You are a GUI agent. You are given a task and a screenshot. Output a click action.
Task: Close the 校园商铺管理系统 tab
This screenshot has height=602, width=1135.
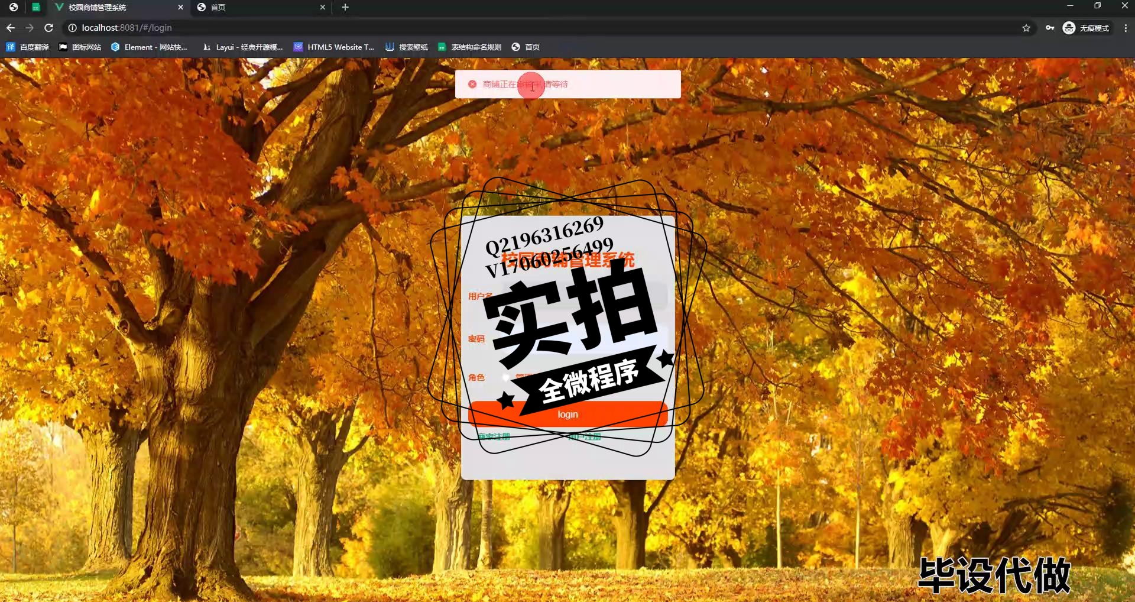(x=181, y=7)
